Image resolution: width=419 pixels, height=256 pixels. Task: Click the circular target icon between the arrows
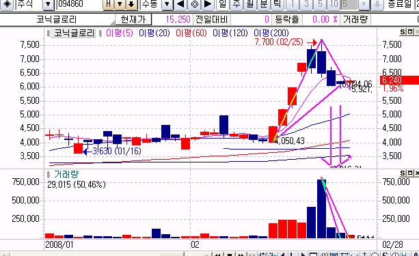point(195,4)
